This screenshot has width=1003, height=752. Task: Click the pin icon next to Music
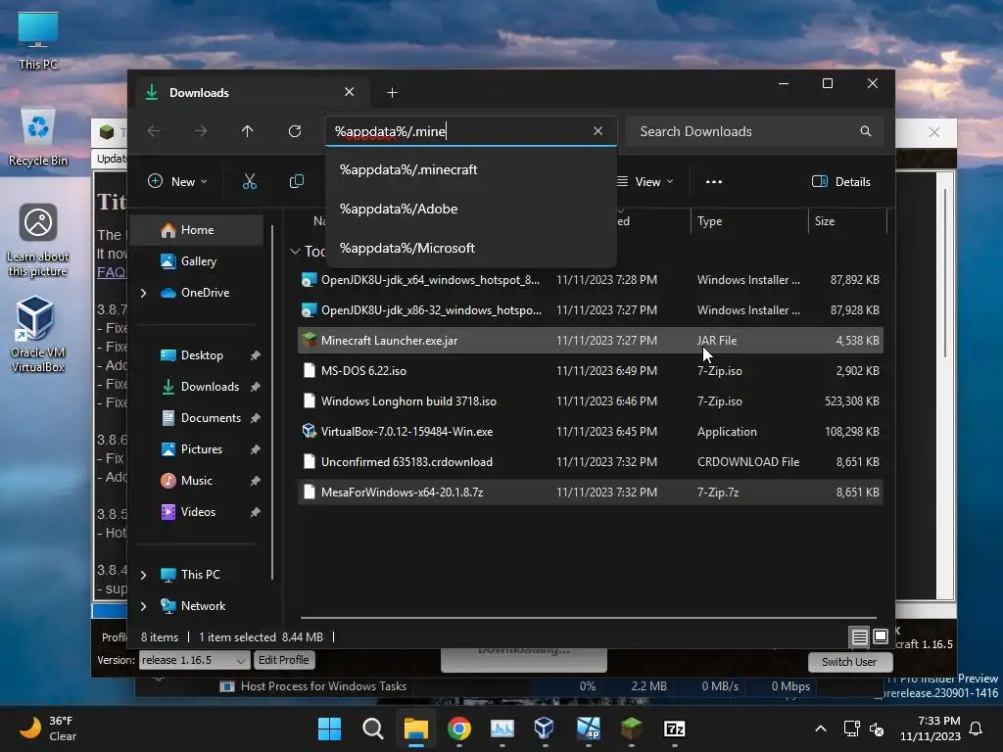[x=256, y=481]
